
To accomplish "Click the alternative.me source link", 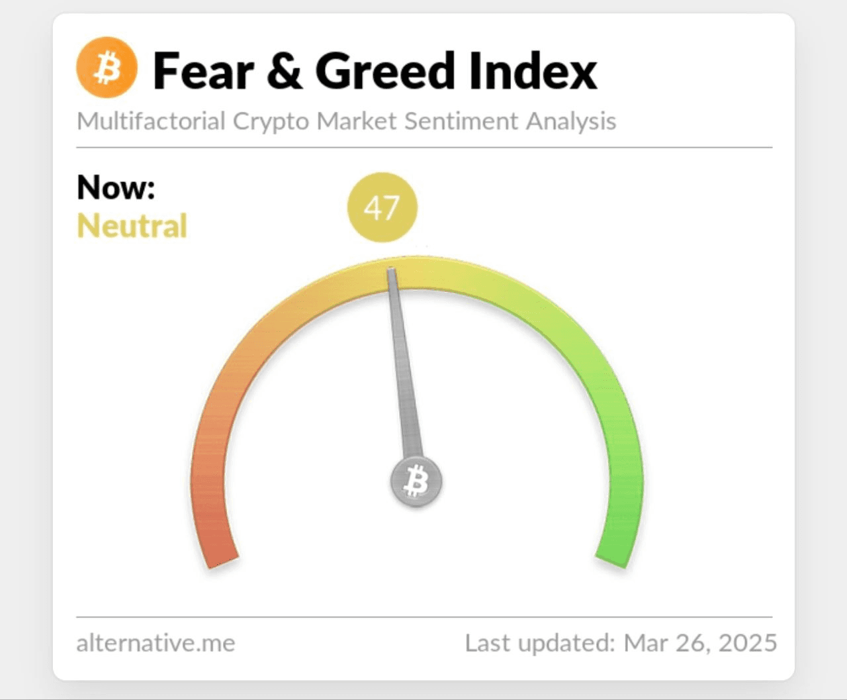I will pyautogui.click(x=156, y=643).
